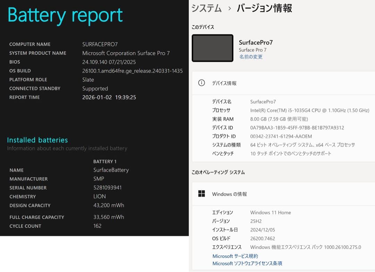375x272 pixels.
Task: Select Microsoft Corporation Surface Pro 7 text
Action: 126,53
